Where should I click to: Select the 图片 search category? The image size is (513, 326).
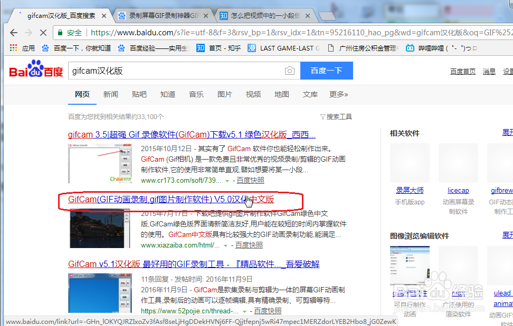pyautogui.click(x=225, y=94)
